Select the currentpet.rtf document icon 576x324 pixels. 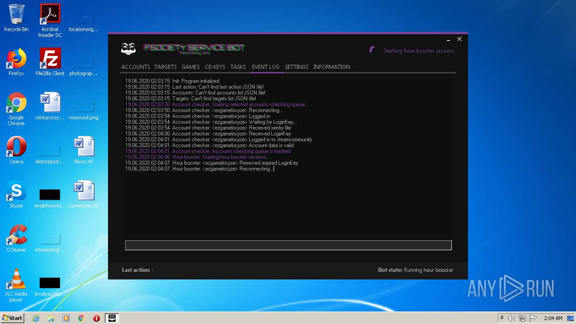click(84, 194)
